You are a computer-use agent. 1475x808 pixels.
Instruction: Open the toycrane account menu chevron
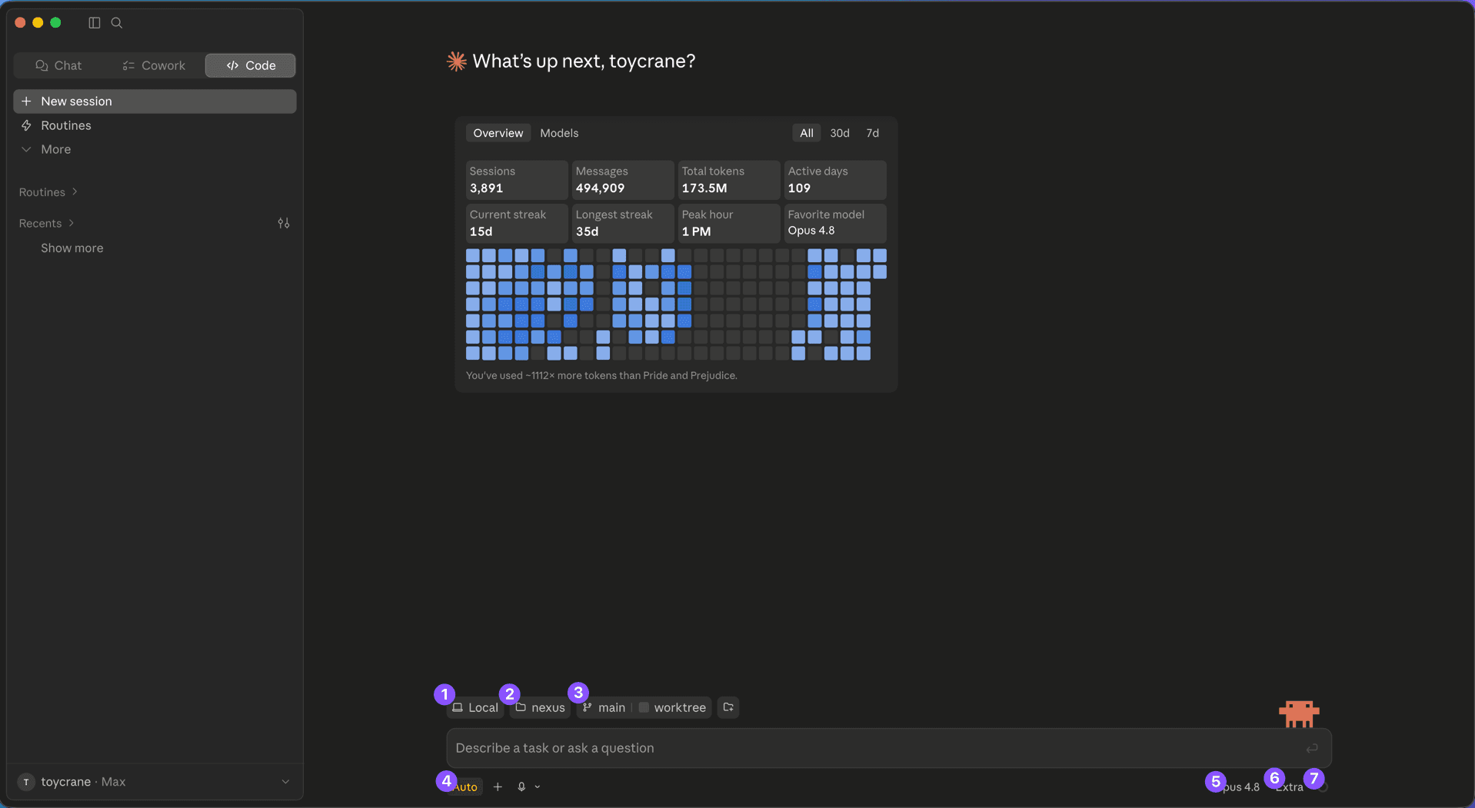coord(285,782)
